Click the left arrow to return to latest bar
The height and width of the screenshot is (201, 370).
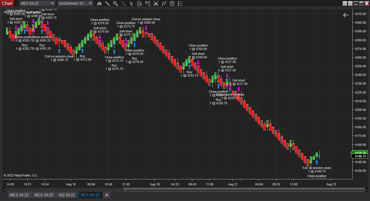click(346, 15)
